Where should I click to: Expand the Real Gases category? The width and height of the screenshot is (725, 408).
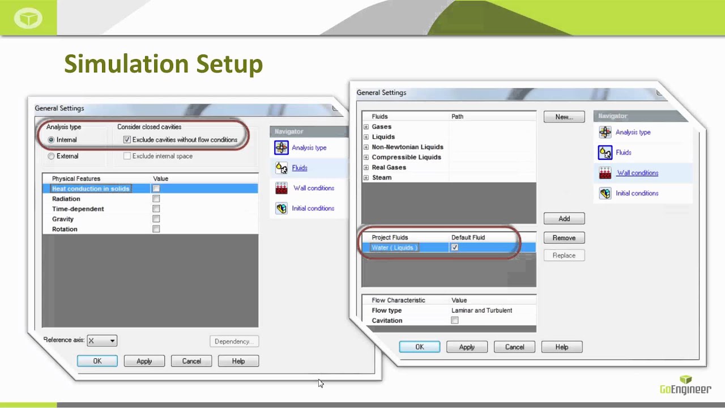point(366,168)
